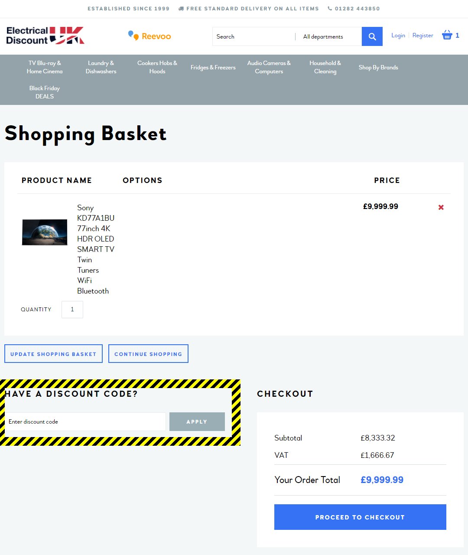Click the Enter discount code field

[85, 421]
